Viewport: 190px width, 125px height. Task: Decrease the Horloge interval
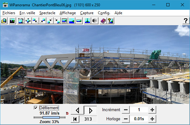coord(126,119)
